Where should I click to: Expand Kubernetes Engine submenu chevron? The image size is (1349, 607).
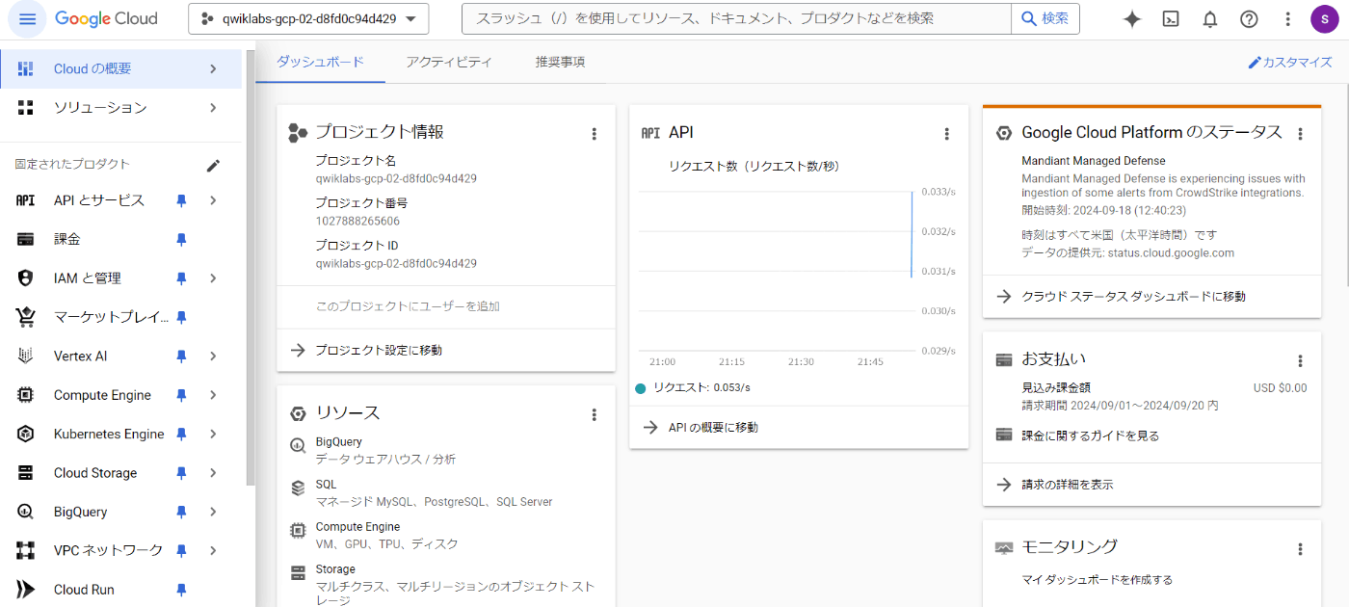pyautogui.click(x=213, y=435)
